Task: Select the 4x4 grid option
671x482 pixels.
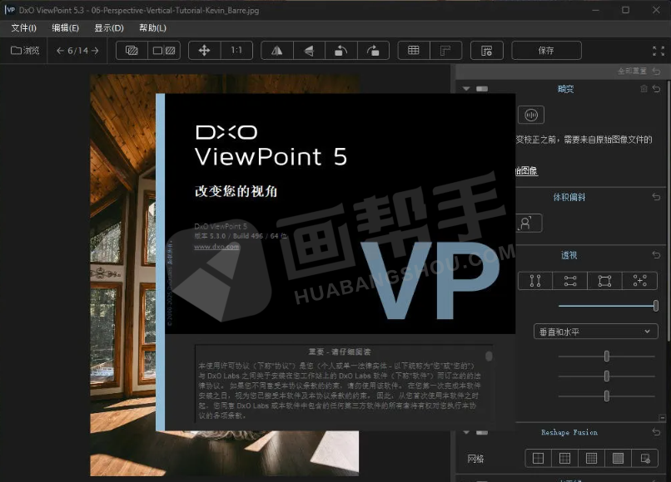Action: (x=591, y=459)
